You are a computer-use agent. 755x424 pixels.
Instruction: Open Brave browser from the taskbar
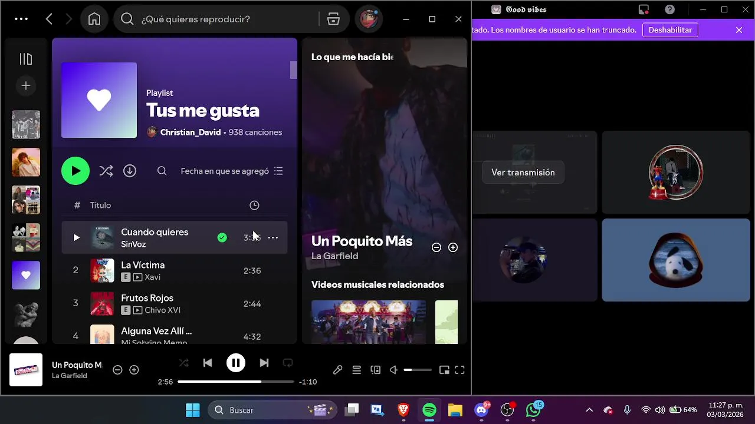403,410
